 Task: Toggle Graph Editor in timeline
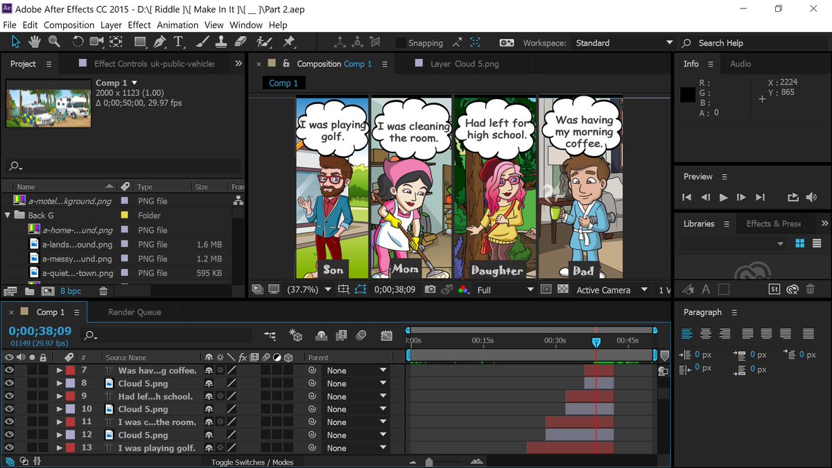pyautogui.click(x=387, y=336)
